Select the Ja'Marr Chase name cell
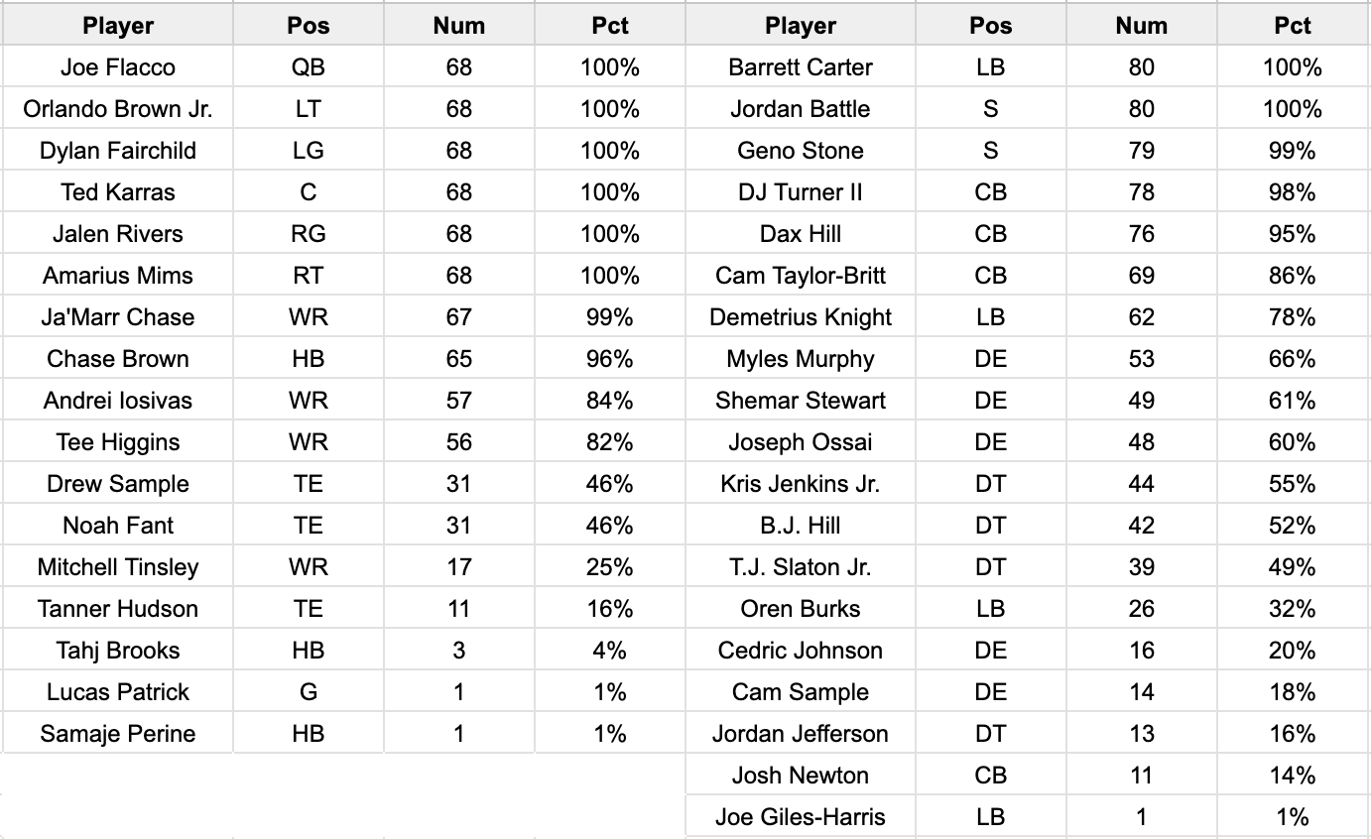Viewport: 1371px width, 839px height. click(x=117, y=317)
